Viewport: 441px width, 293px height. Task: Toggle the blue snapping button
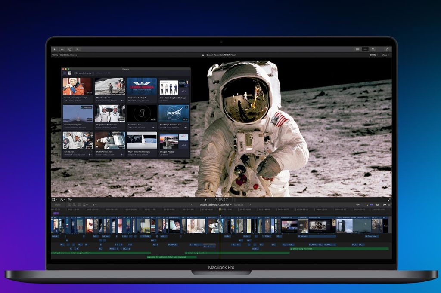[x=371, y=205]
